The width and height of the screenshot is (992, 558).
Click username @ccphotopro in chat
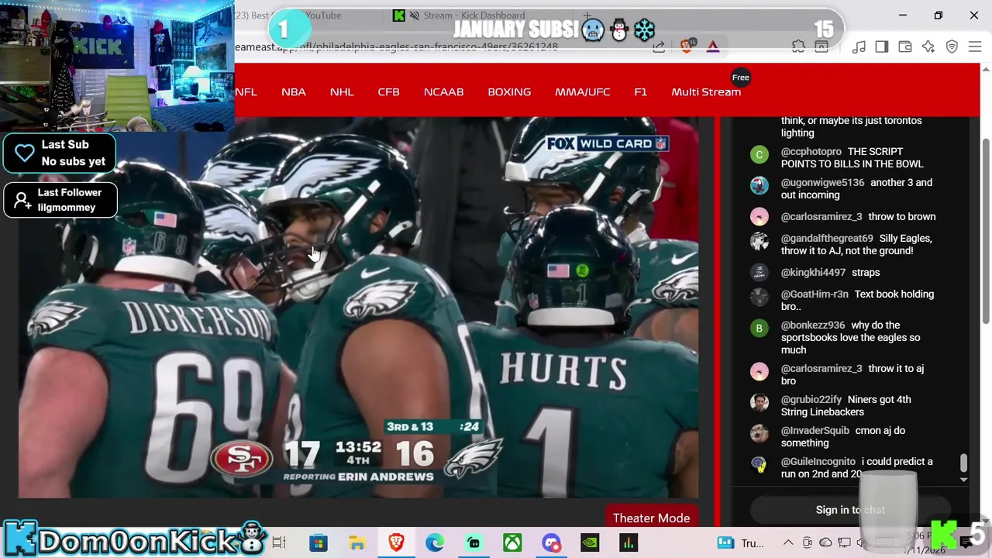click(x=811, y=151)
